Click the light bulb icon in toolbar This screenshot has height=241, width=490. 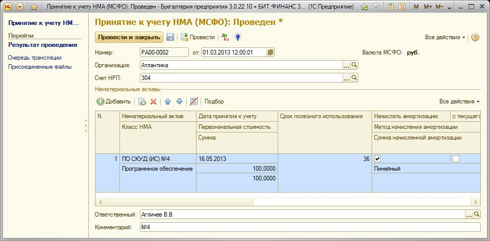237,37
